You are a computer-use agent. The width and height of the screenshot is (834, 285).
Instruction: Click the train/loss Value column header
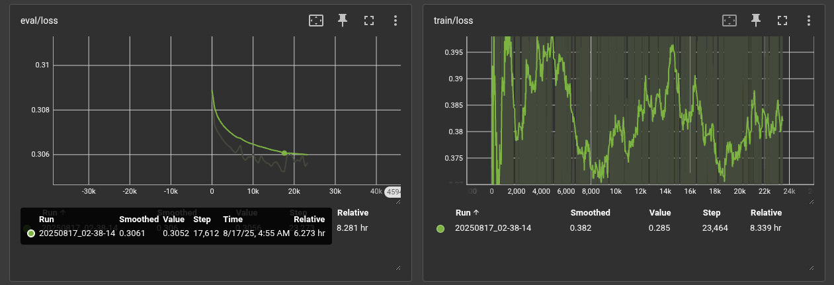coord(659,213)
